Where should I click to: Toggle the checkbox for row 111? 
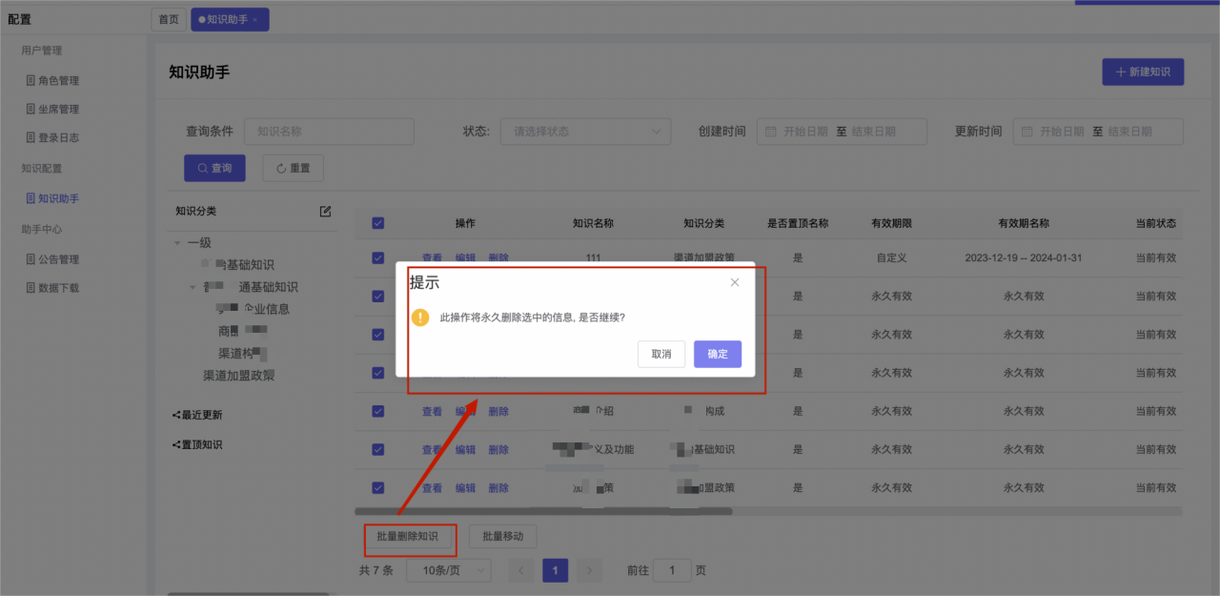pos(378,257)
